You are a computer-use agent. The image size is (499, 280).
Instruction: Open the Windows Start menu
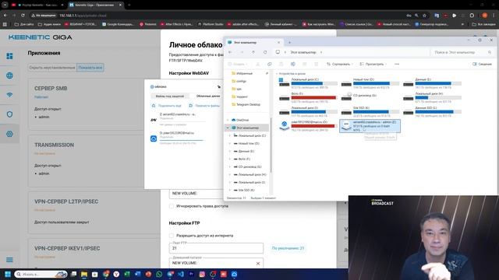(x=8, y=274)
